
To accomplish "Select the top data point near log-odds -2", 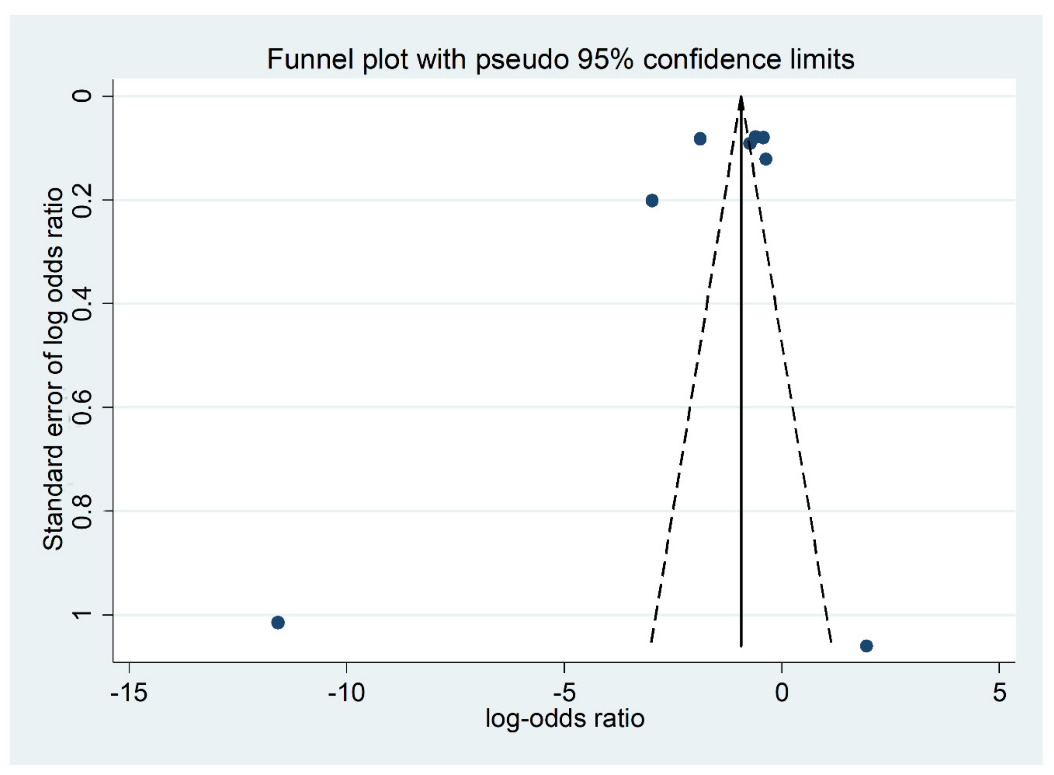I will pos(700,139).
